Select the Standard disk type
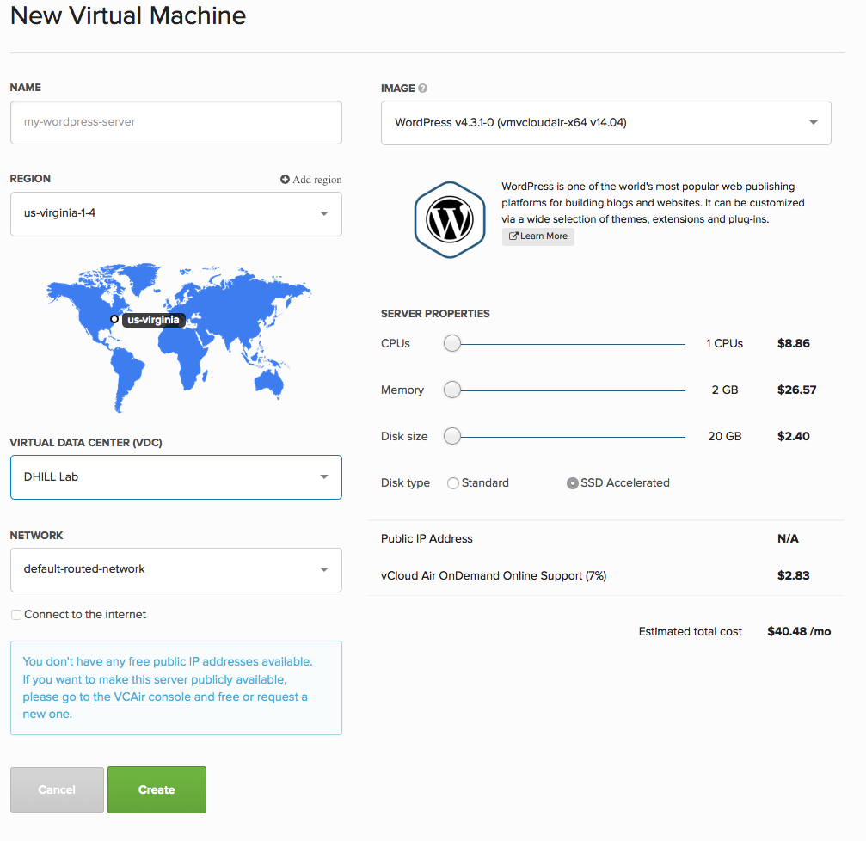 tap(453, 483)
